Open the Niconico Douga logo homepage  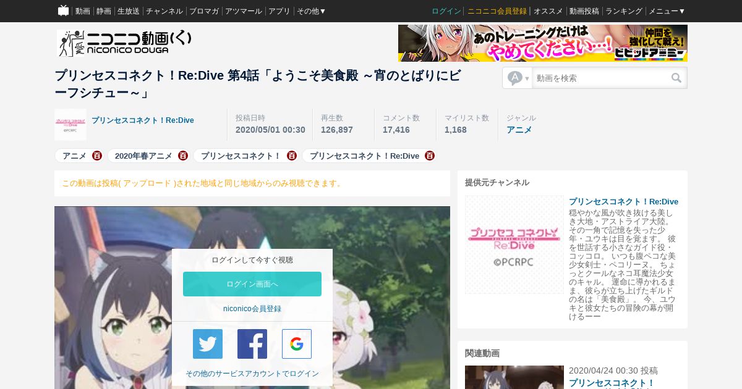[x=124, y=43]
